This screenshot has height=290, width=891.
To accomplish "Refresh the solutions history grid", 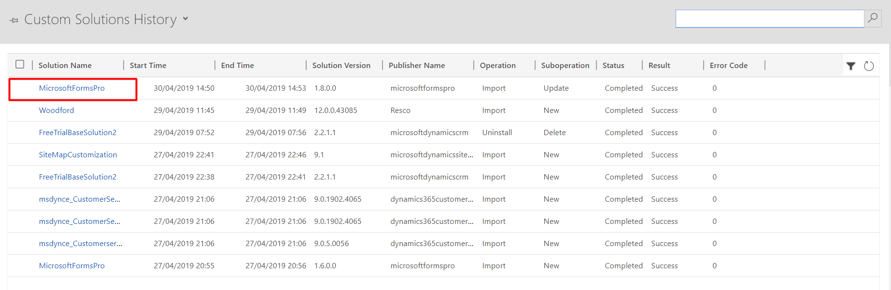I will pyautogui.click(x=869, y=66).
